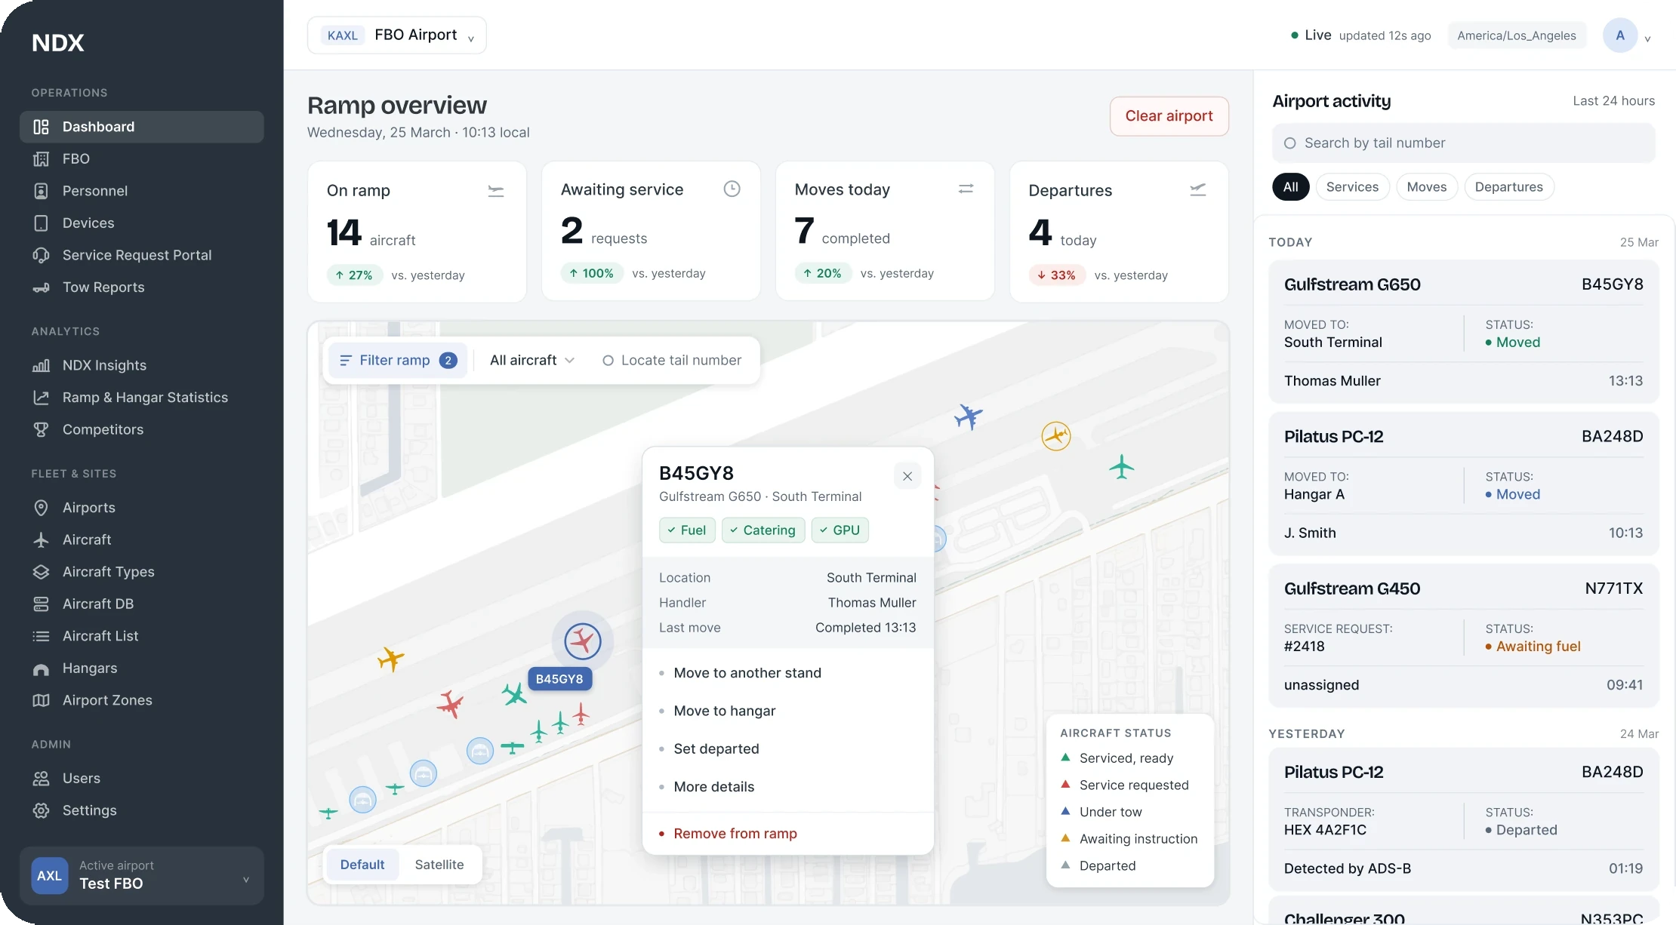This screenshot has height=925, width=1676.
Task: Toggle the GPU service chip
Action: coord(840,530)
